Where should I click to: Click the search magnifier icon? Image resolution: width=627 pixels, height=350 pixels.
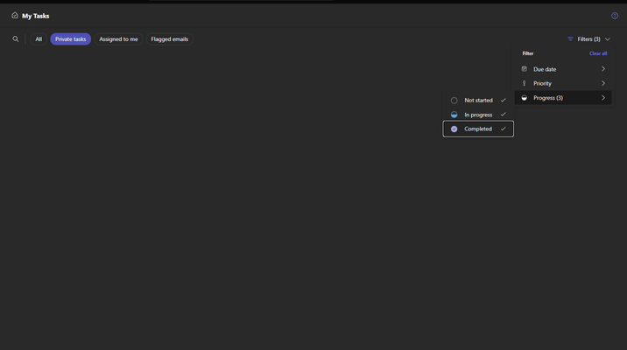[16, 39]
